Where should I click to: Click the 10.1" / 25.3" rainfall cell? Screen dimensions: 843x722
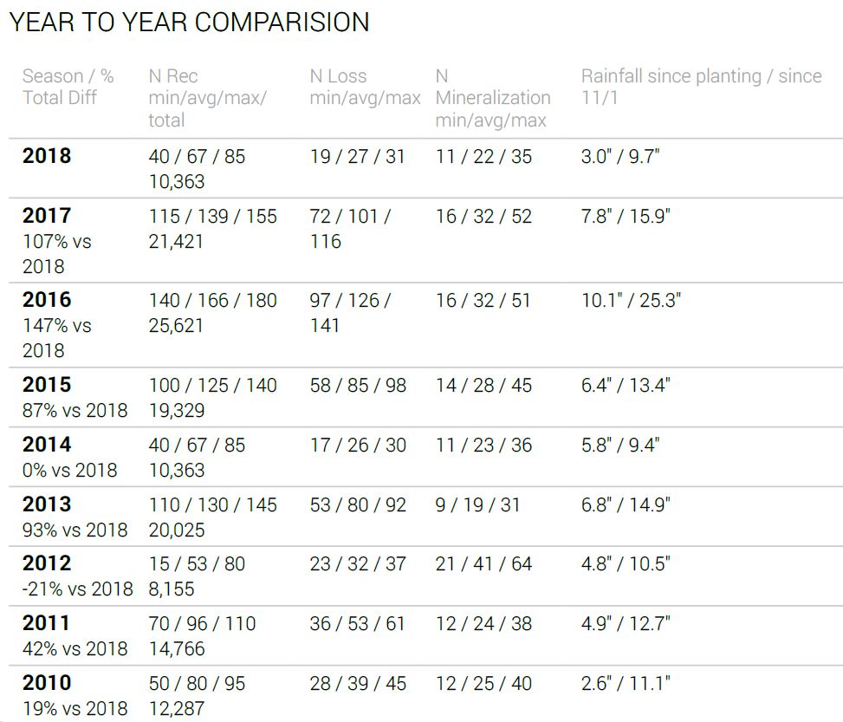(632, 300)
